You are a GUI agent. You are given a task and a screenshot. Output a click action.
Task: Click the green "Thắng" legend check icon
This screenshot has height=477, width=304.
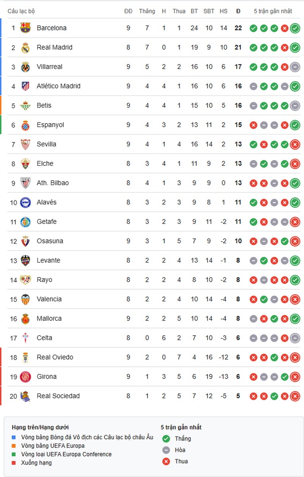[x=166, y=439]
